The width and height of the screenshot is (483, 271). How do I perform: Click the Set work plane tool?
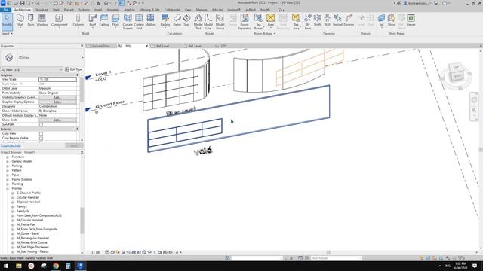(381, 20)
